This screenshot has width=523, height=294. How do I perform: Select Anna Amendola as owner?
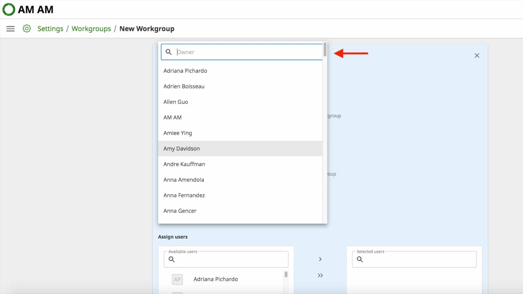pyautogui.click(x=240, y=180)
